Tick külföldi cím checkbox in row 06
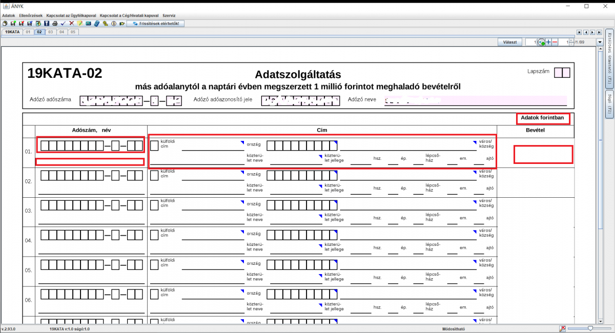The height and width of the screenshot is (333, 615). 154,294
